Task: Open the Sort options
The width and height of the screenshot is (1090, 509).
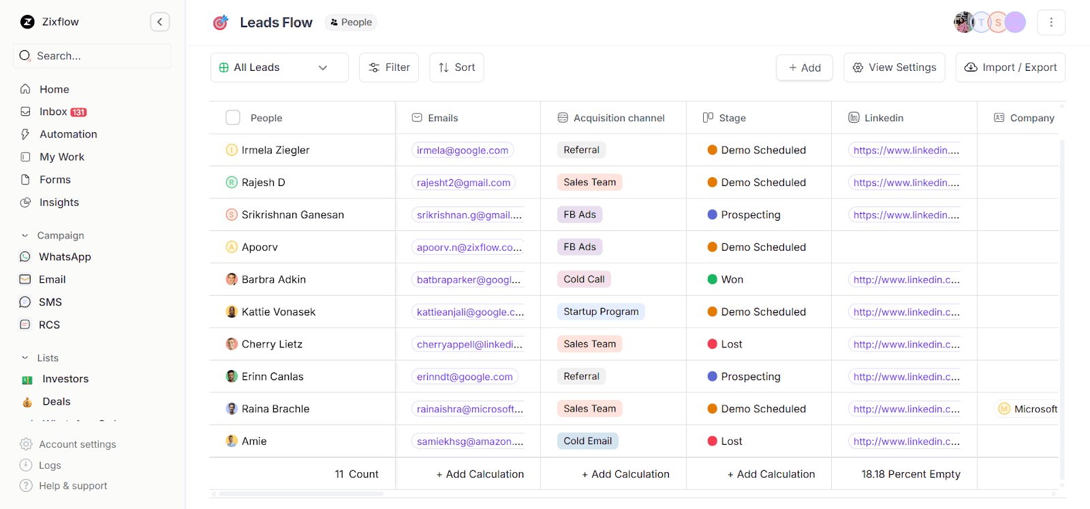Action: pyautogui.click(x=456, y=67)
